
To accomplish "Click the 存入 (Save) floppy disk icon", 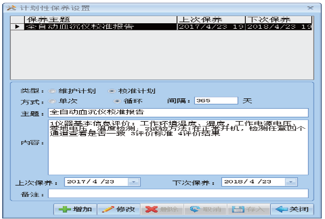I will (x=237, y=209).
